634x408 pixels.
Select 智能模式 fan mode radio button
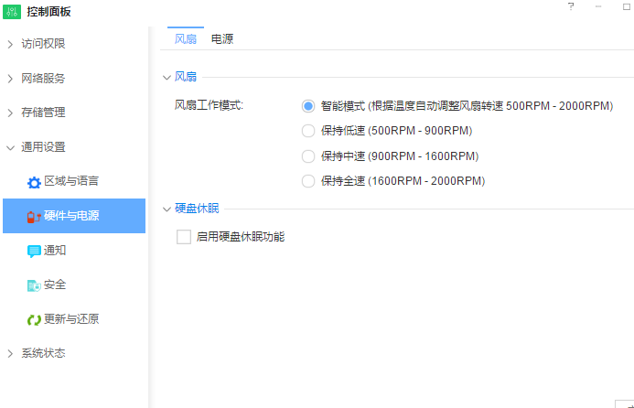tap(308, 106)
